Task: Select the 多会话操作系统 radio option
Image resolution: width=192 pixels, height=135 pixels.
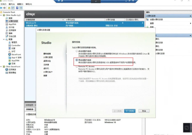Action: 77,51
